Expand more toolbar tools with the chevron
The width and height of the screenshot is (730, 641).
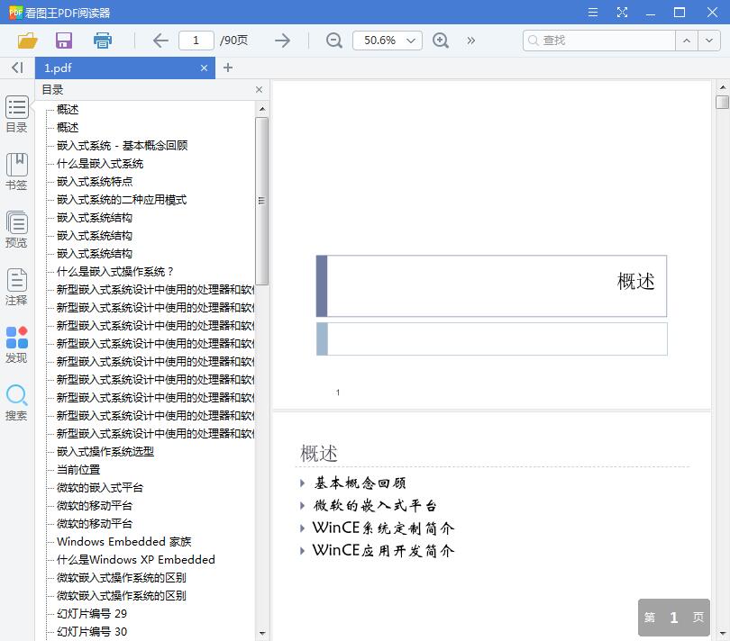[469, 41]
